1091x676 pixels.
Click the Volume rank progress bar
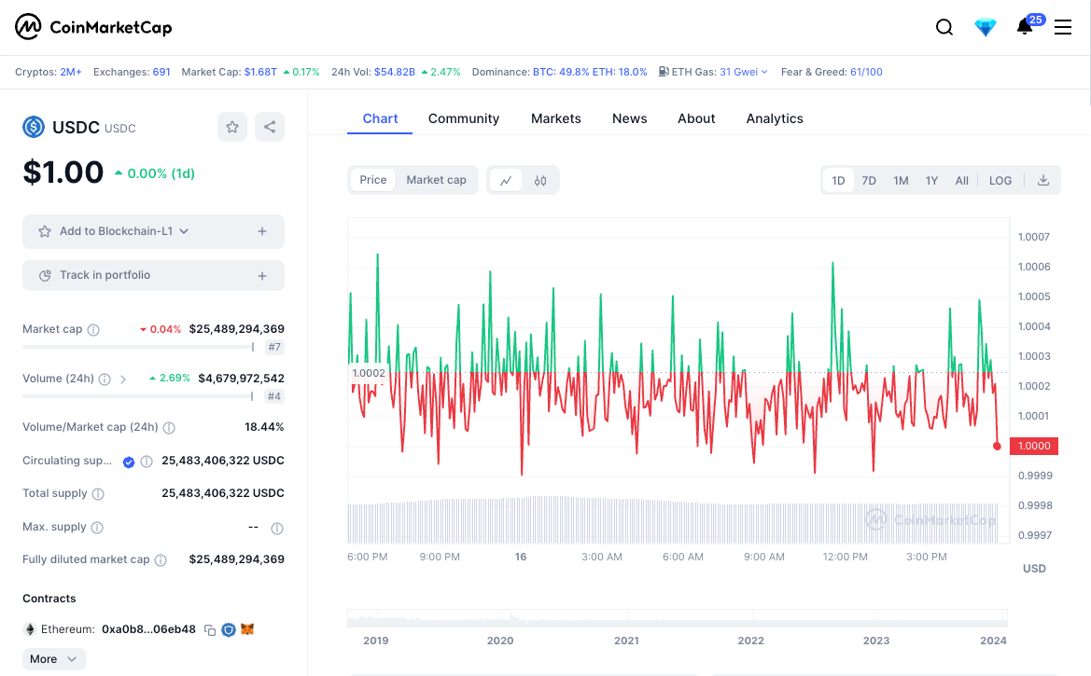[138, 395]
